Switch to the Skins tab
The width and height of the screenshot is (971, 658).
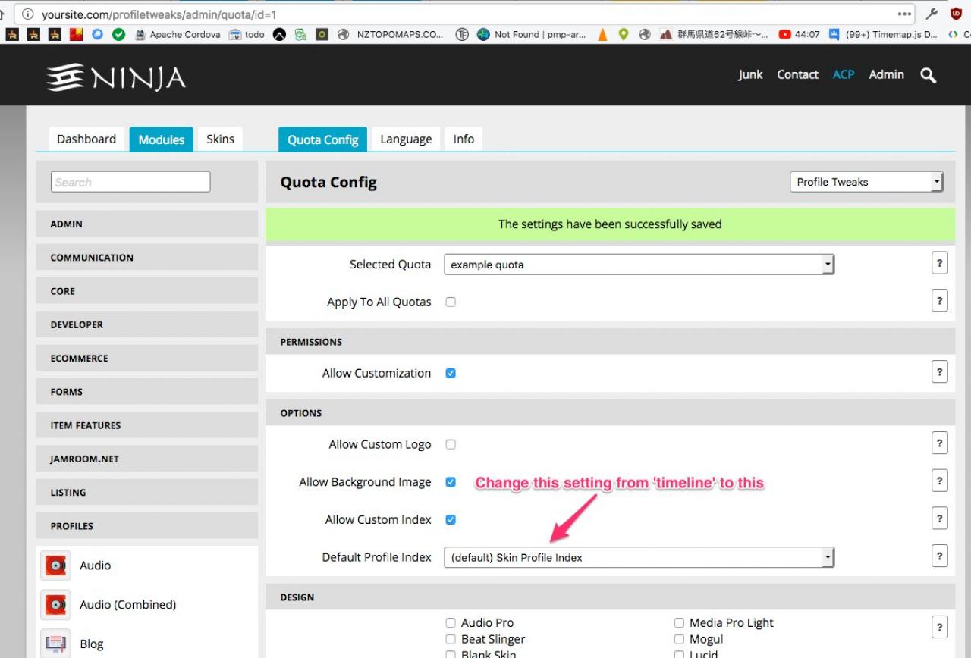click(220, 139)
